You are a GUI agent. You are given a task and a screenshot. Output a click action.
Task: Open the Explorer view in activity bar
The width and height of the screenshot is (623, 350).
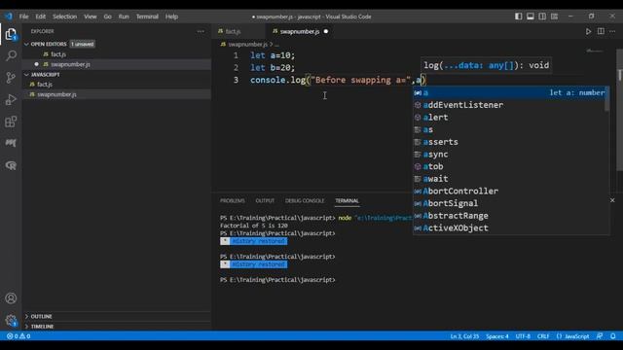pos(11,34)
